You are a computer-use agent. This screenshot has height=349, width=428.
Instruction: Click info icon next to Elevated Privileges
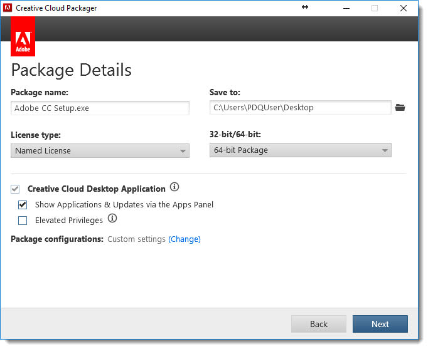pyautogui.click(x=112, y=219)
